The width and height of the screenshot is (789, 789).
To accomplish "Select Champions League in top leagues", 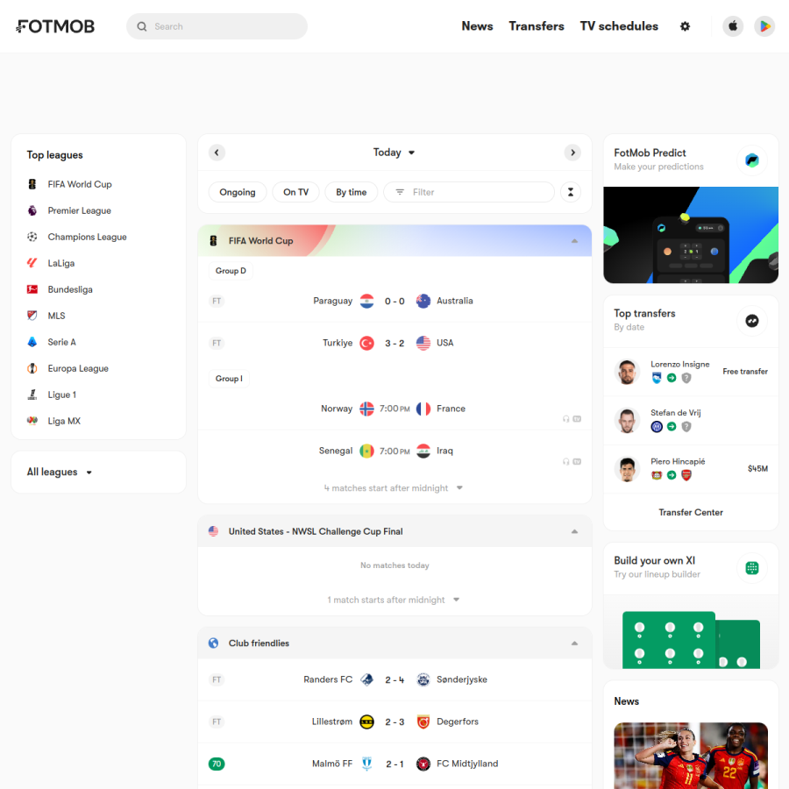I will [x=98, y=237].
